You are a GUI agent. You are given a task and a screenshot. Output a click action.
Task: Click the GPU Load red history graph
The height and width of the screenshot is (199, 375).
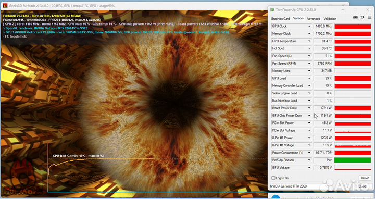[353, 78]
